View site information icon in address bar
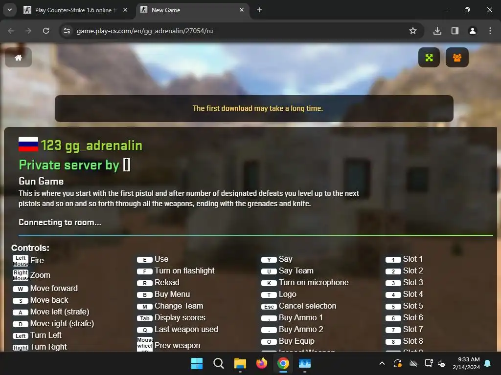This screenshot has width=501, height=375. click(67, 31)
